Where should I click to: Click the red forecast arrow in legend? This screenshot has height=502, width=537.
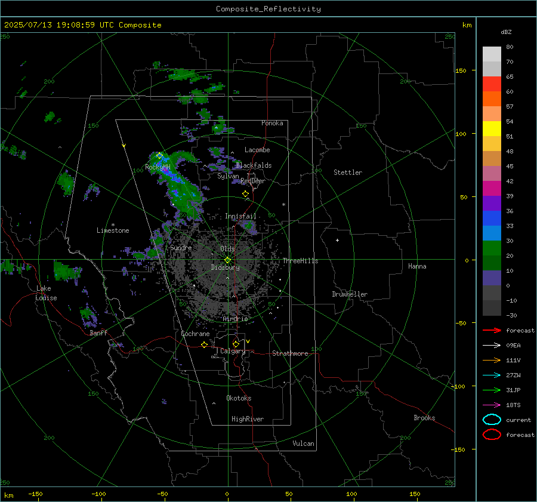point(492,330)
